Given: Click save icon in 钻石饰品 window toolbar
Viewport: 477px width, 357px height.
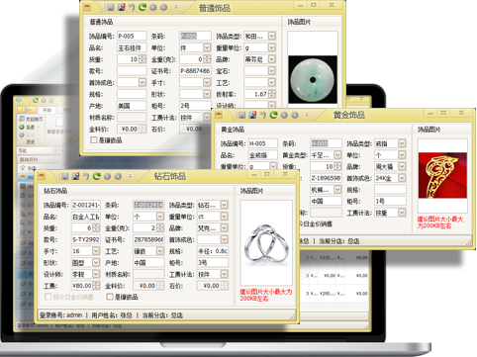Looking at the screenshot, I should pyautogui.click(x=65, y=176).
